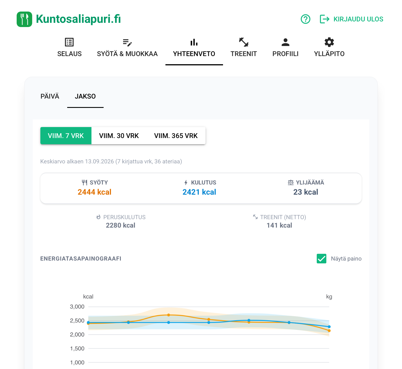Click the 141 kcal training value
Viewport: 402px width, 369px height.
tap(279, 225)
